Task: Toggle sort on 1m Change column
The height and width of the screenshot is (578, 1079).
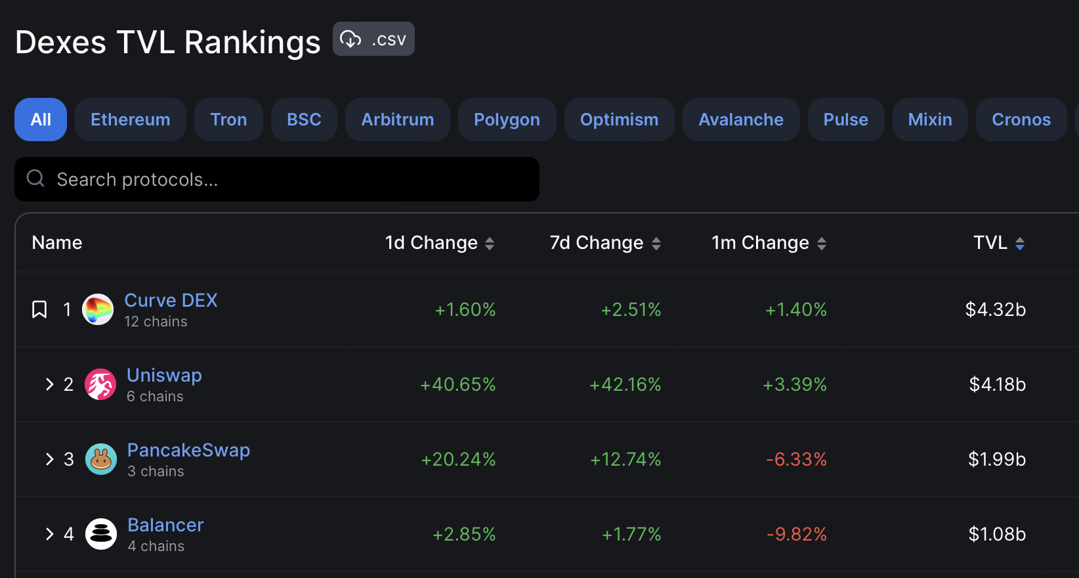Action: [x=822, y=244]
